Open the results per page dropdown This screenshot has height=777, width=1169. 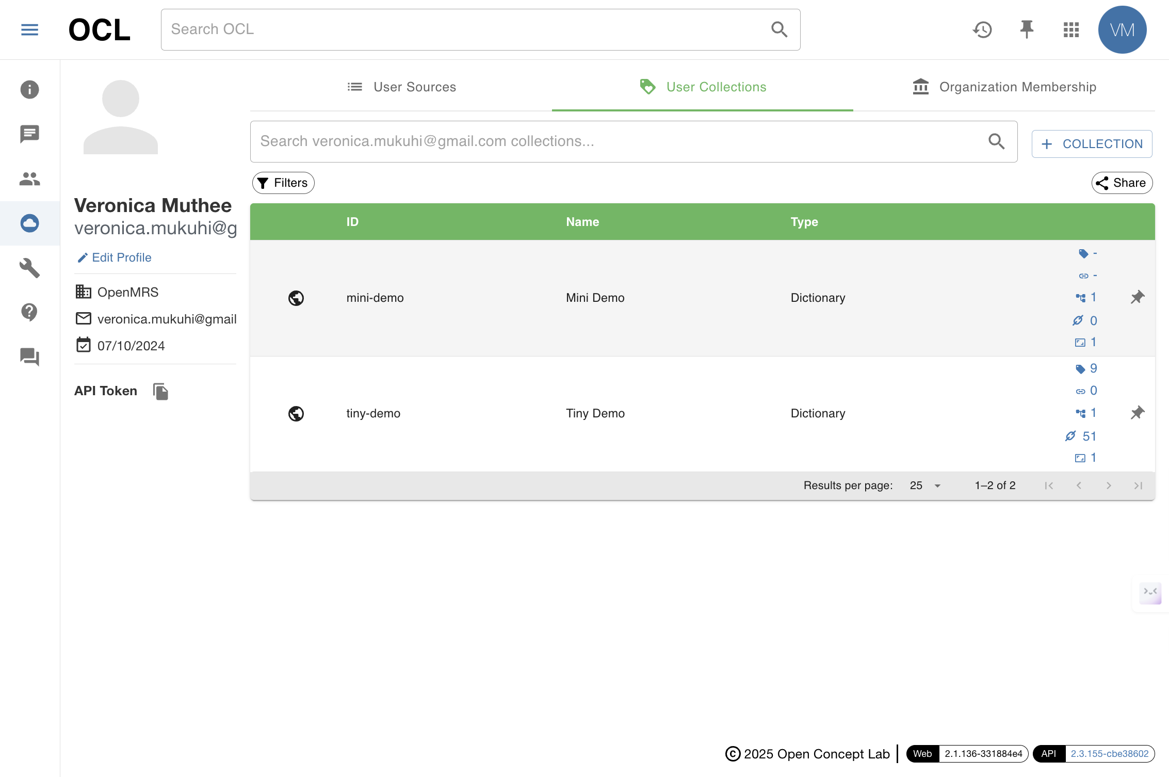[x=926, y=485]
